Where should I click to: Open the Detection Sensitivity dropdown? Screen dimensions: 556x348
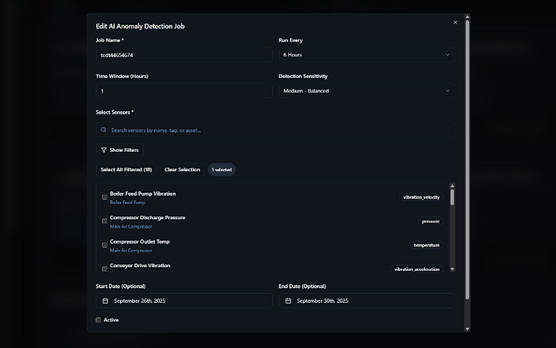pyautogui.click(x=367, y=91)
